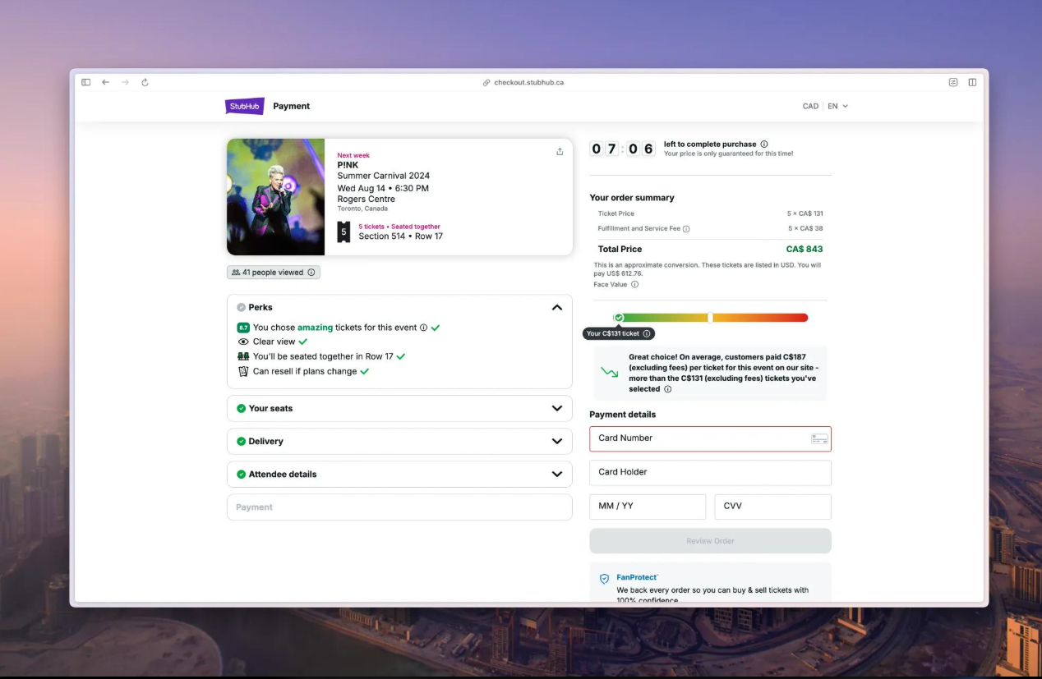Open the browser split view icon
Viewport: 1042px width, 679px height.
(972, 82)
